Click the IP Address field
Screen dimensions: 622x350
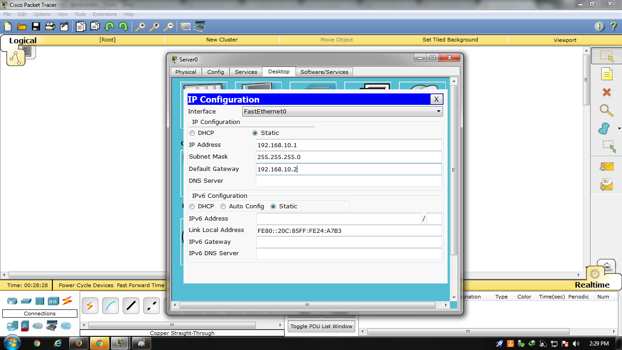(349, 145)
